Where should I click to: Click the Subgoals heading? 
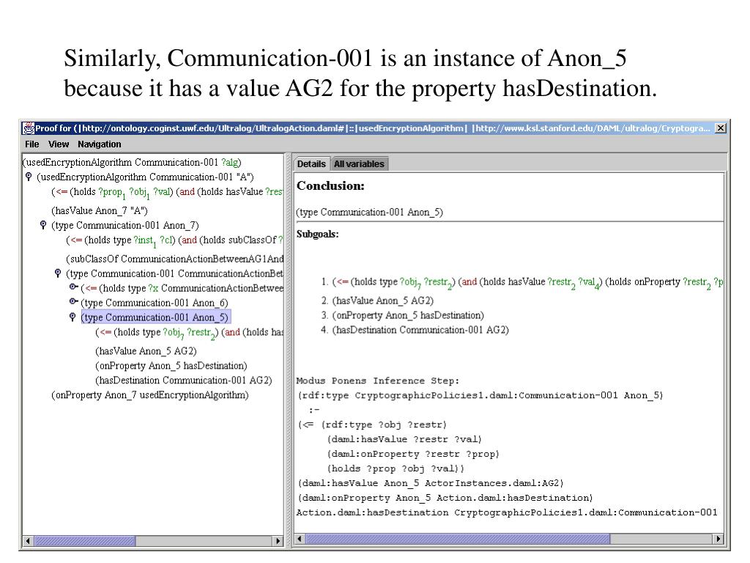coord(318,234)
